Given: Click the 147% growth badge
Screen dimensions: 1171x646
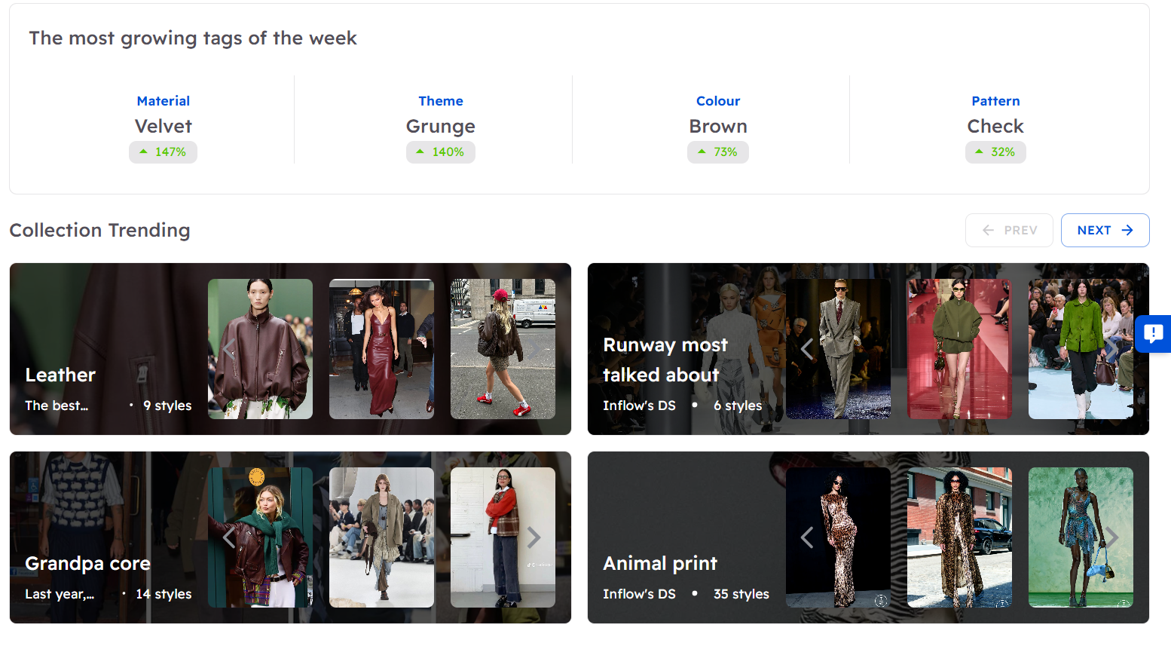Looking at the screenshot, I should (163, 152).
